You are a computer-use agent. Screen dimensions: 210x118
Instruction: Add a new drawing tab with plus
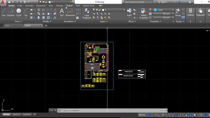click(x=46, y=26)
